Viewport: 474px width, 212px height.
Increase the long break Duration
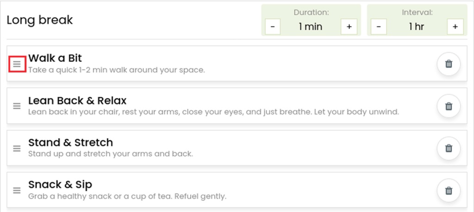(349, 26)
